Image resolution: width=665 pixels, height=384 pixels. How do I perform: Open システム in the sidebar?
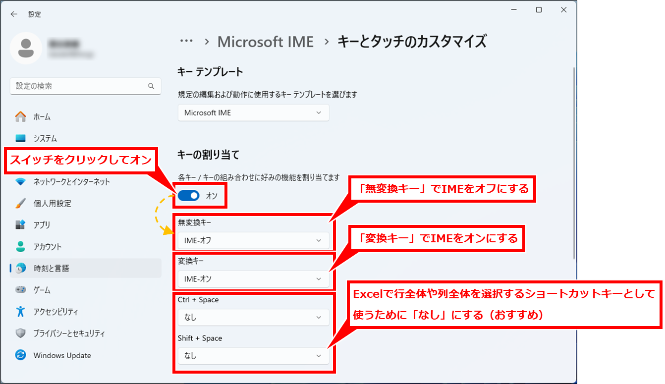(86, 138)
